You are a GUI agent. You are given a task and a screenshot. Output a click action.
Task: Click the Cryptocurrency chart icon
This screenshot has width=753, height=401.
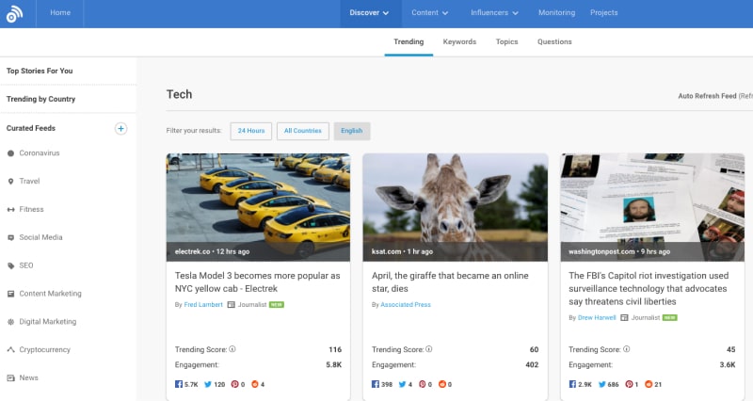pos(10,349)
